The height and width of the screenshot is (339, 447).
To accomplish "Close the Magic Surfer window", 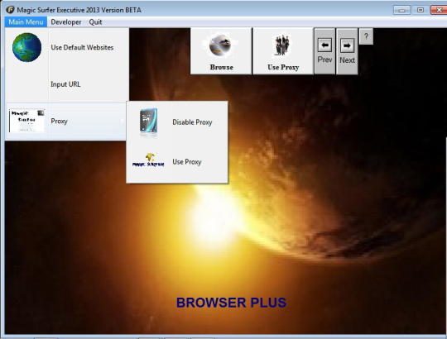I will click(439, 10).
